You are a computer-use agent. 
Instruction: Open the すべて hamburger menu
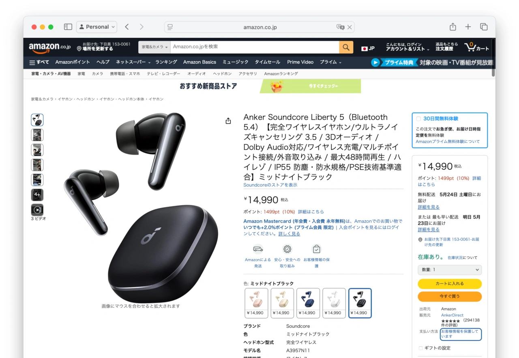pos(39,63)
